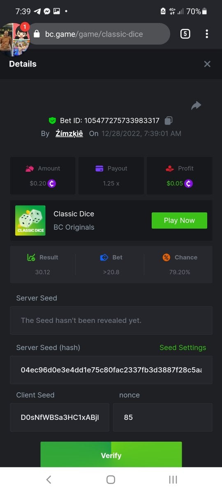Tap the Play Now button
The image size is (222, 493).
coord(179,221)
